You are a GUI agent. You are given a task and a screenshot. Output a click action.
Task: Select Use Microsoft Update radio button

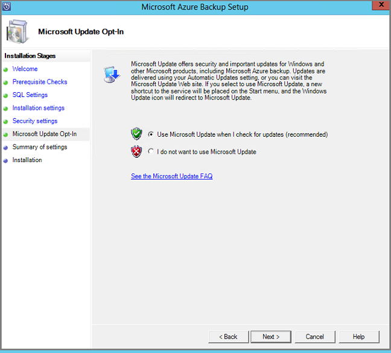151,134
